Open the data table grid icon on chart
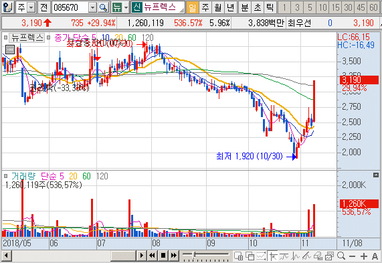The width and height of the screenshot is (382, 263). tap(10, 50)
